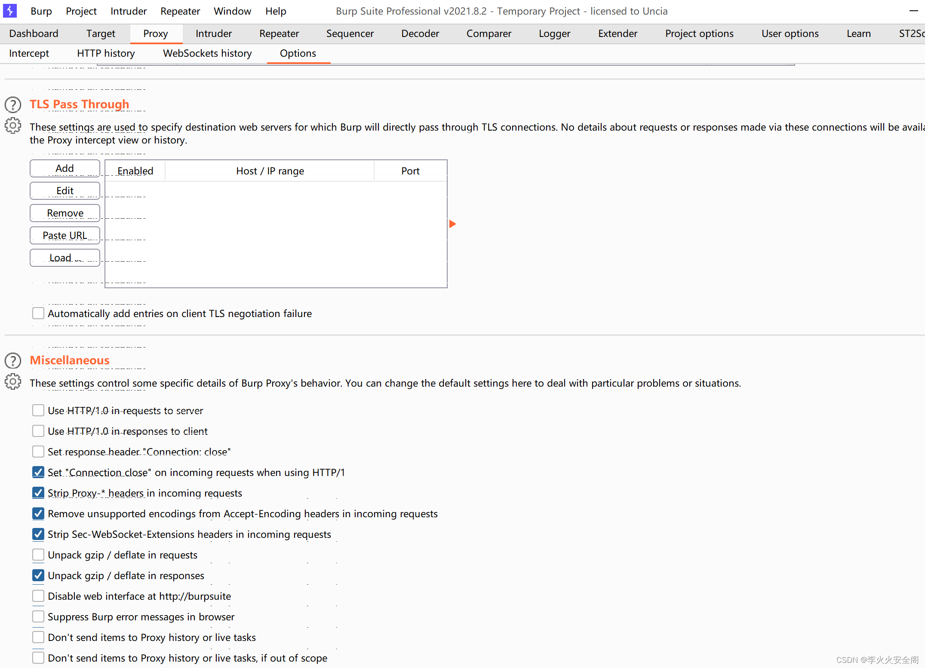Toggle 'Use HTTP/1.0 in requests to server' checkbox
The image size is (925, 668).
coord(38,410)
